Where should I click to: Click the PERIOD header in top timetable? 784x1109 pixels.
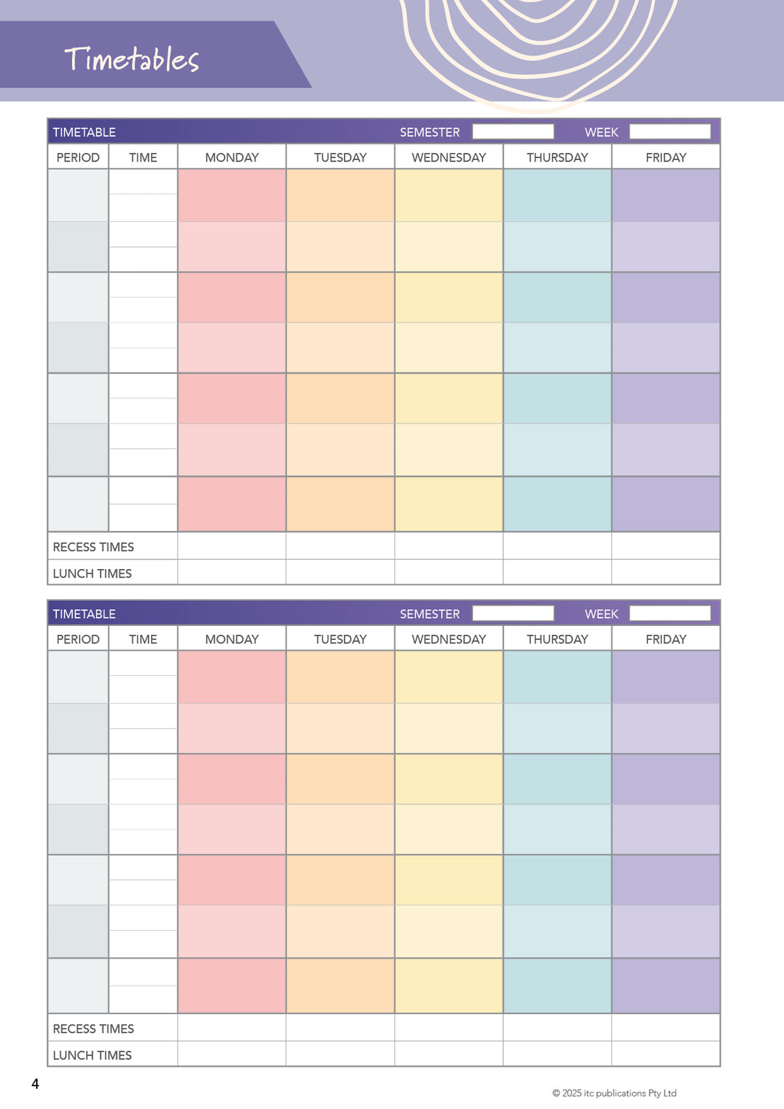[78, 157]
